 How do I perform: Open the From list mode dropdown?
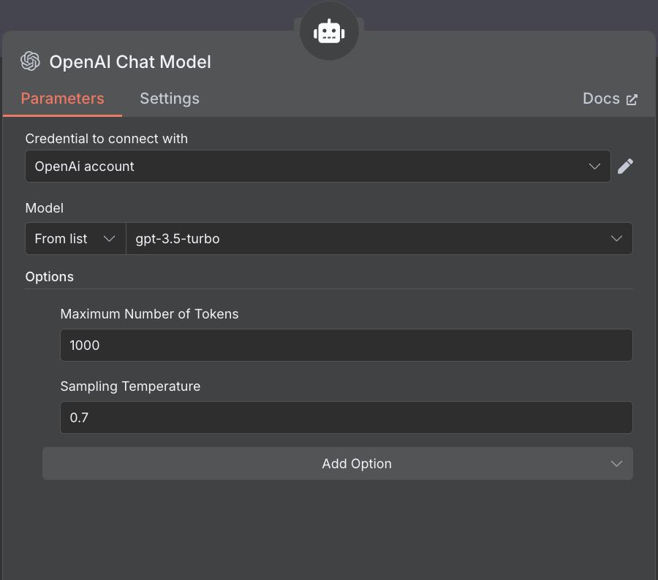click(x=75, y=239)
